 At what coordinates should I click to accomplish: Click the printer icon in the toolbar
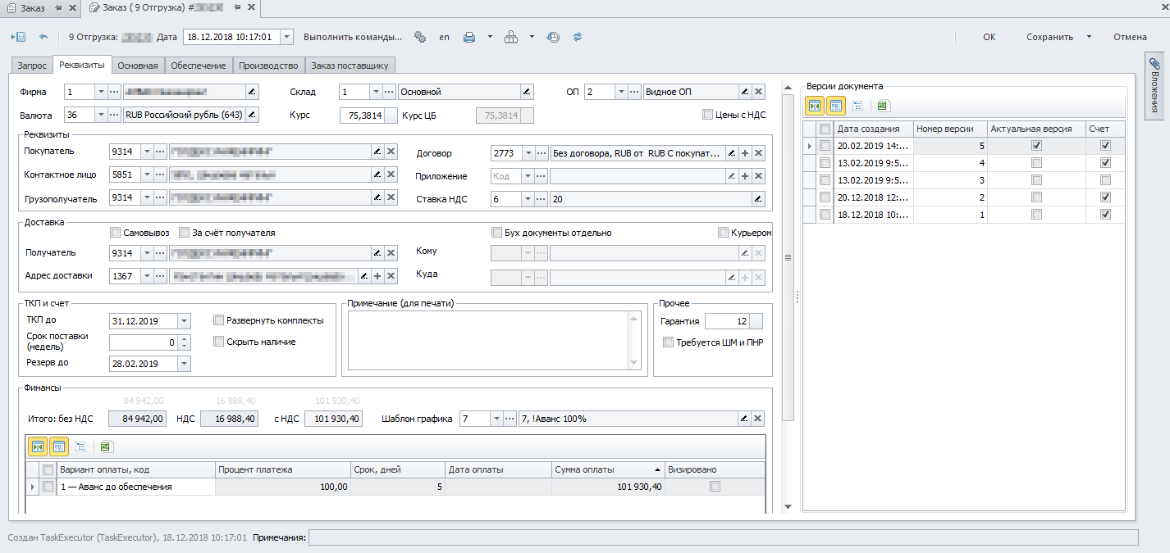469,37
